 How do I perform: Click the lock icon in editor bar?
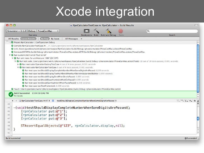[x=198, y=101]
